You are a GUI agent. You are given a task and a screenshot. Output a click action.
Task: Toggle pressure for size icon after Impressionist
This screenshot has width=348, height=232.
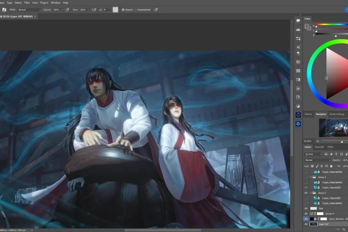click(156, 10)
